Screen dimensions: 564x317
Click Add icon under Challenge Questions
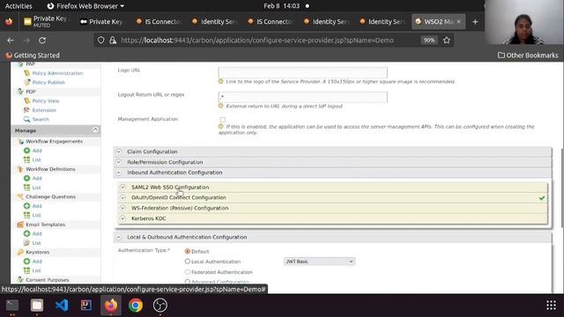click(x=27, y=206)
